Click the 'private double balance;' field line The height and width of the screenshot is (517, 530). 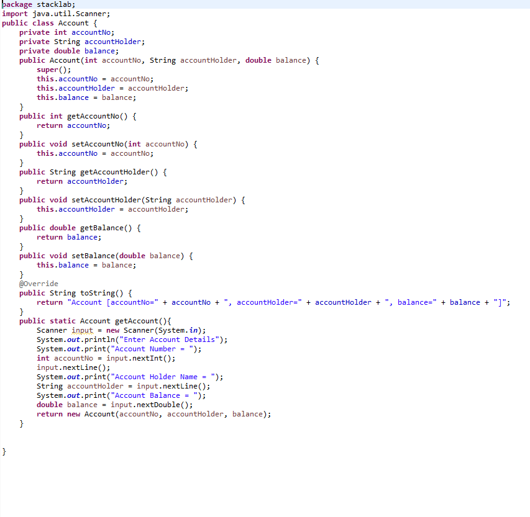[69, 51]
